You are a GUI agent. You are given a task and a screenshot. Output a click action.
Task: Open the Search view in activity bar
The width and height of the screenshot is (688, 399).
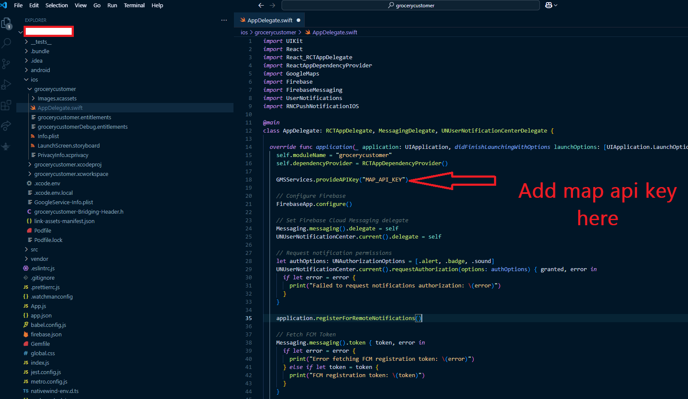click(6, 43)
